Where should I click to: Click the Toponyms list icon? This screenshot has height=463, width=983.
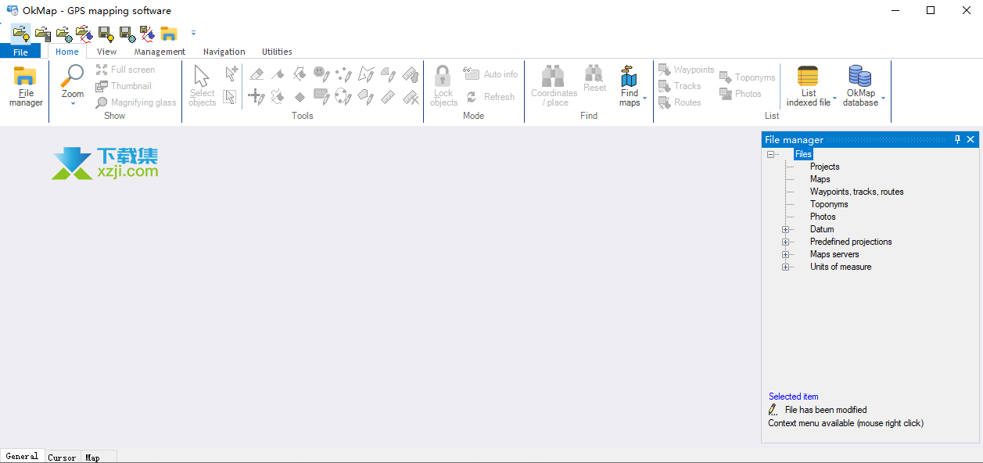(726, 77)
